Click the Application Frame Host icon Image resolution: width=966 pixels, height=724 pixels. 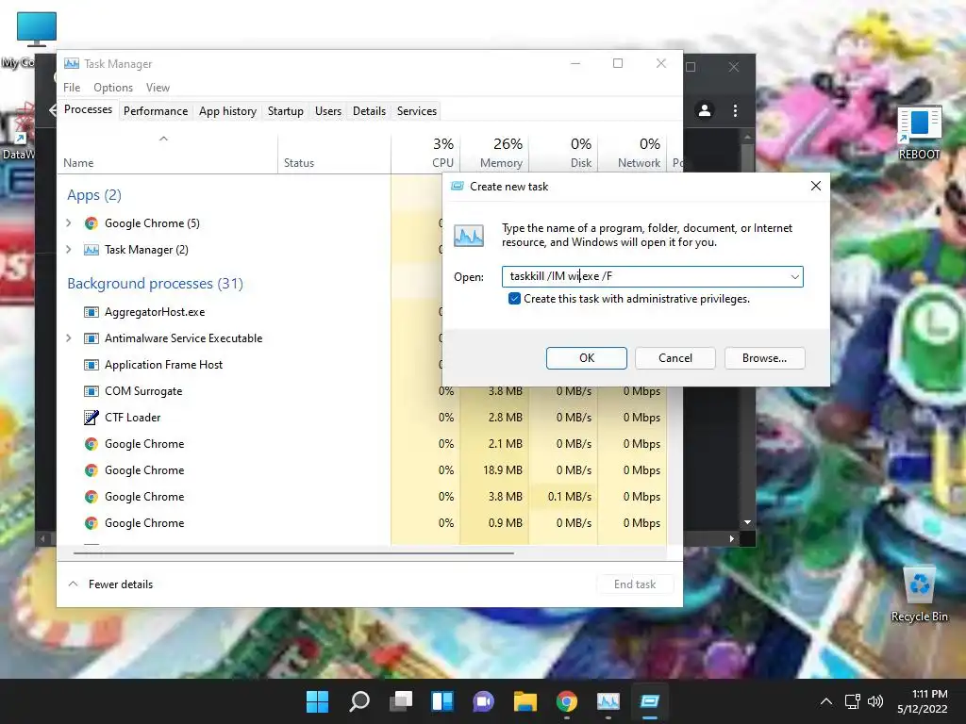point(92,365)
